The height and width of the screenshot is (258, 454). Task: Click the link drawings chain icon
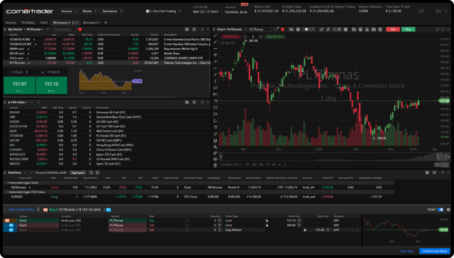click(215, 153)
